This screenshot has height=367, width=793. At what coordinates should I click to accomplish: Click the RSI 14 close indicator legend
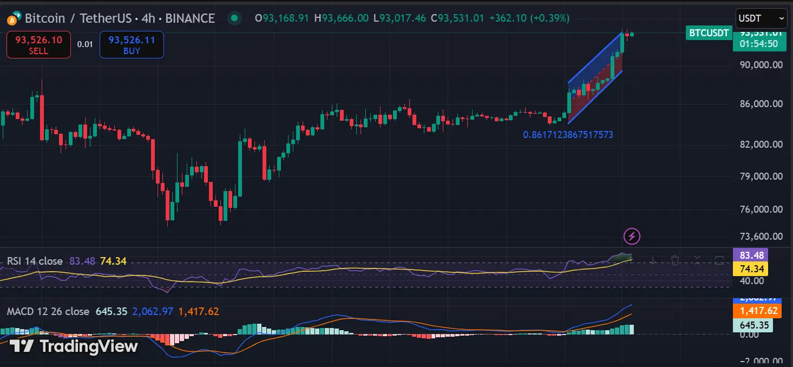click(x=35, y=261)
